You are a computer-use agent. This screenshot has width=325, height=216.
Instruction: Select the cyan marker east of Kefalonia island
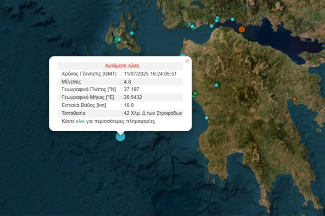[x=132, y=33]
